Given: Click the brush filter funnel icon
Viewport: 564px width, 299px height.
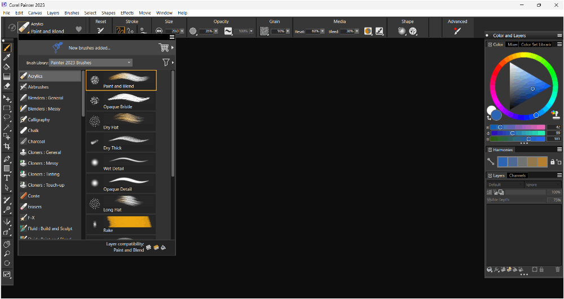Looking at the screenshot, I should [166, 63].
